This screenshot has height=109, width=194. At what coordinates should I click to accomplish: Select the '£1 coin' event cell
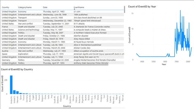click(77, 12)
